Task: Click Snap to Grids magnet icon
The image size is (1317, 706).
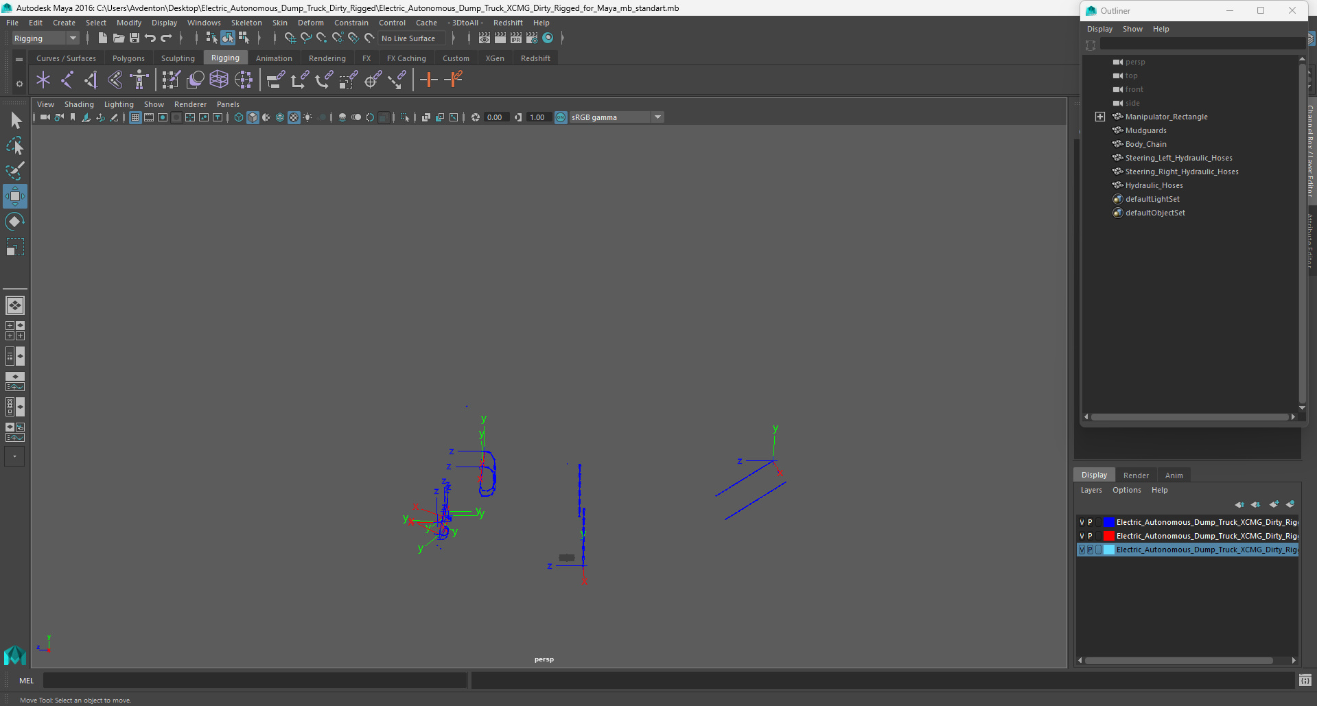Action: tap(290, 38)
